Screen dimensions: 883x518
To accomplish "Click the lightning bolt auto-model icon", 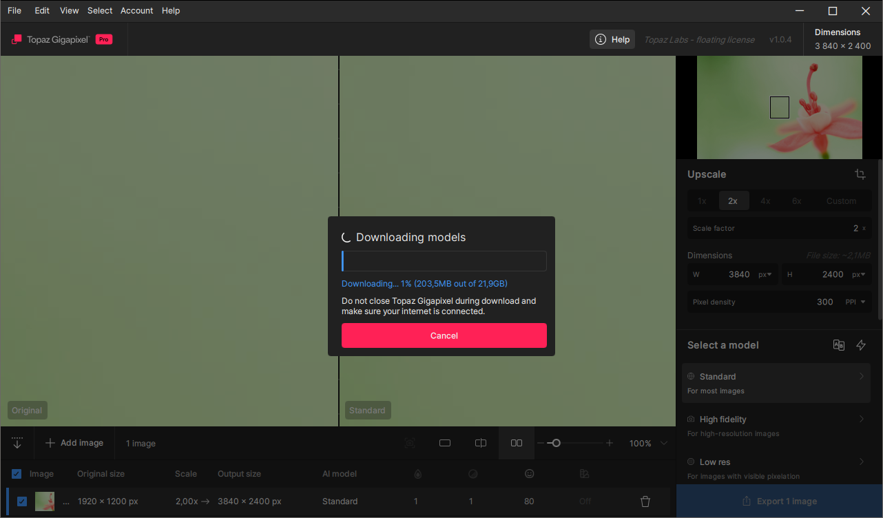I will click(861, 345).
